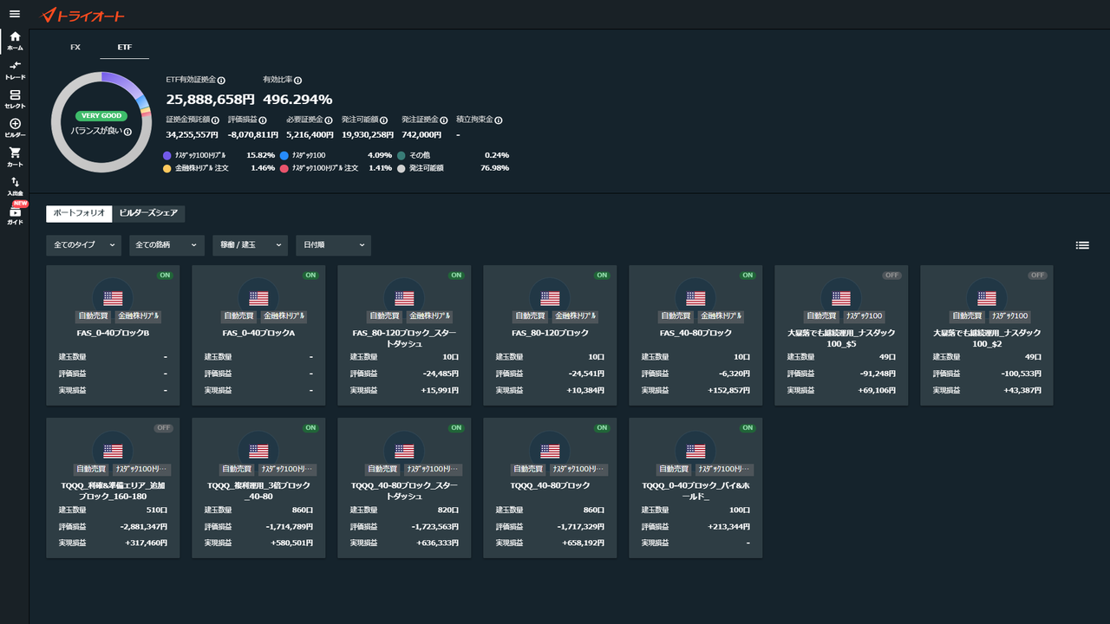Toggle ON switch of FAS_80-120ブロック_スタートダッシュ
Screen dimensions: 1110x624
pos(456,275)
